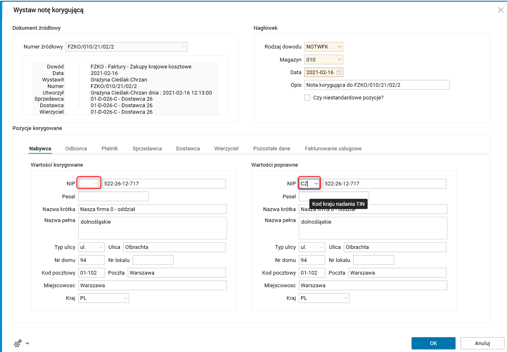Open the Płatnik tab

110,149
